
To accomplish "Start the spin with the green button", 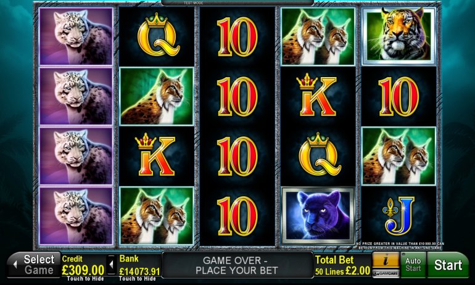I will pos(448,265).
